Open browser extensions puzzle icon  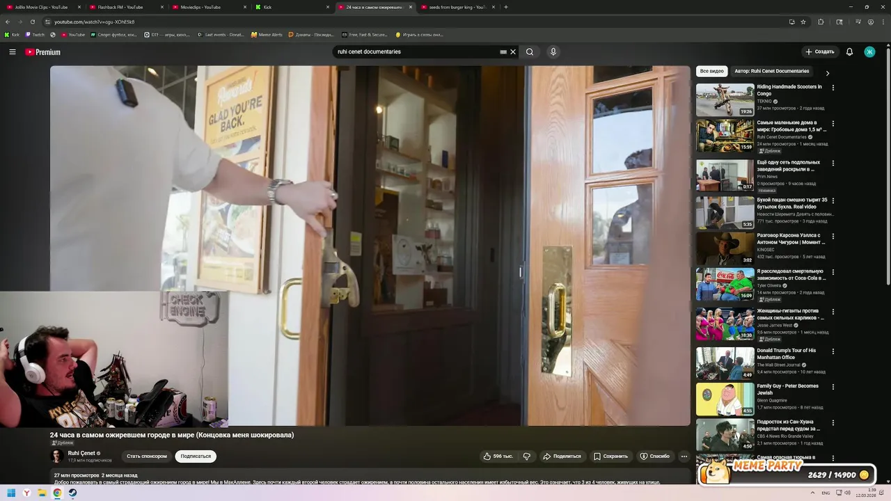click(x=821, y=22)
